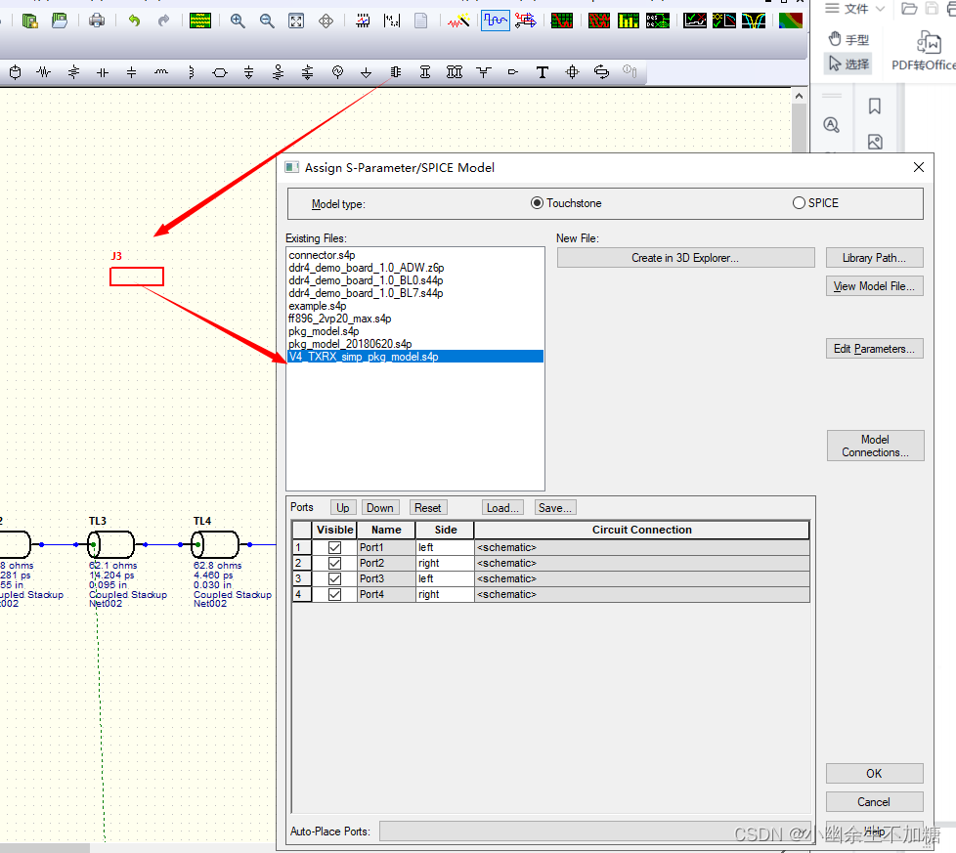
Task: Select the text T tool
Action: coord(542,72)
